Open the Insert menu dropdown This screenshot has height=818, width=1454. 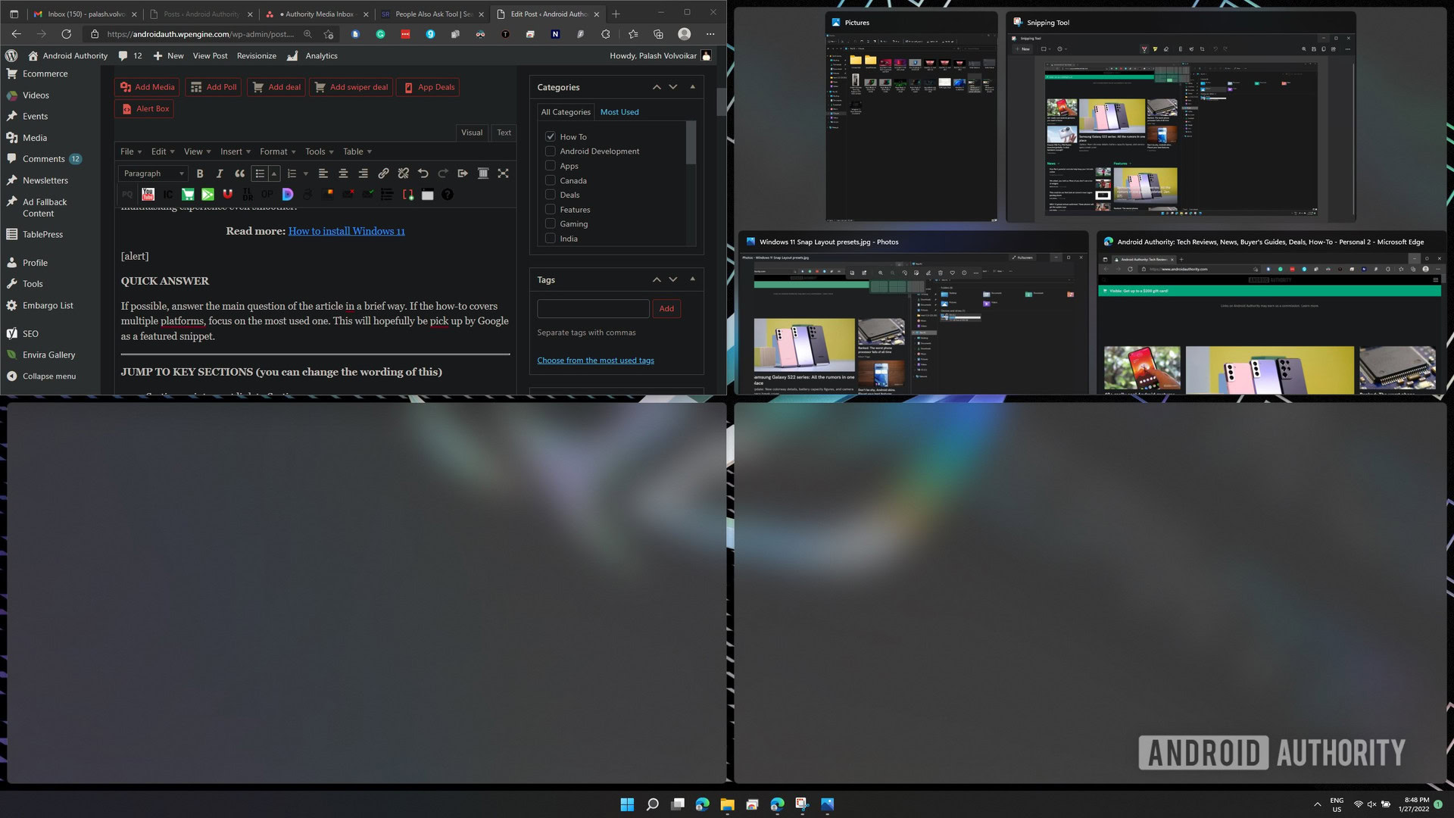coord(235,151)
